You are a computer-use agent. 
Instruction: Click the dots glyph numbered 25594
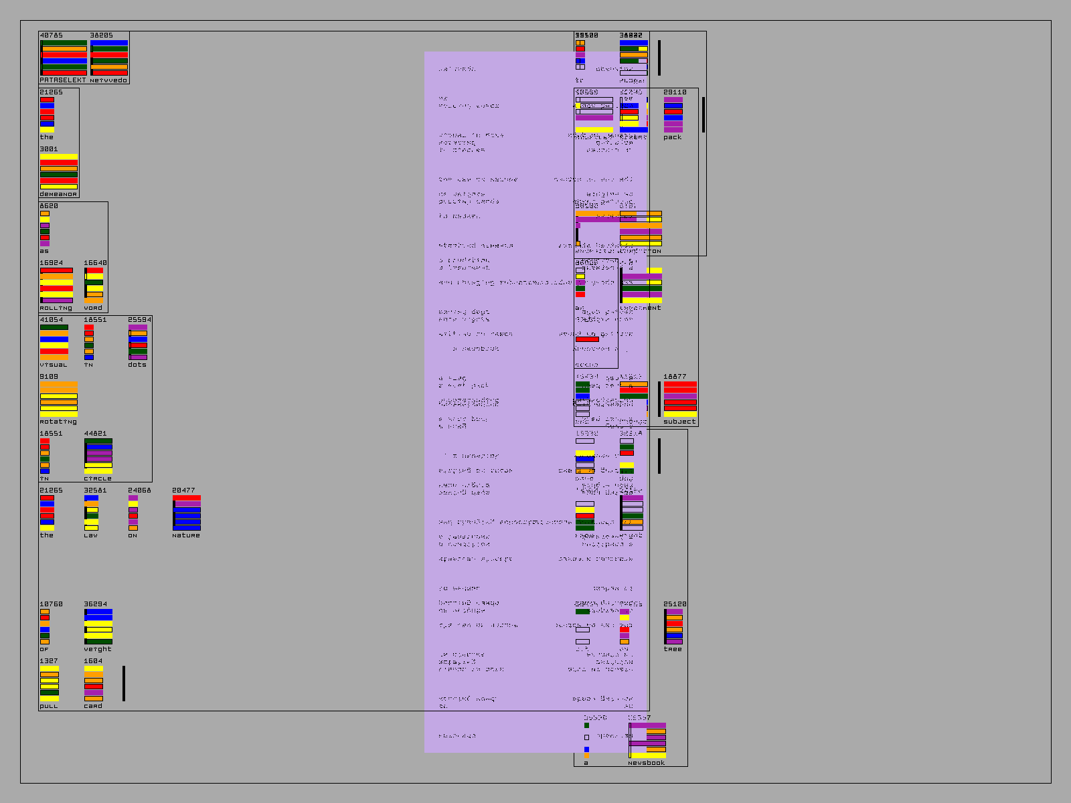click(x=138, y=342)
